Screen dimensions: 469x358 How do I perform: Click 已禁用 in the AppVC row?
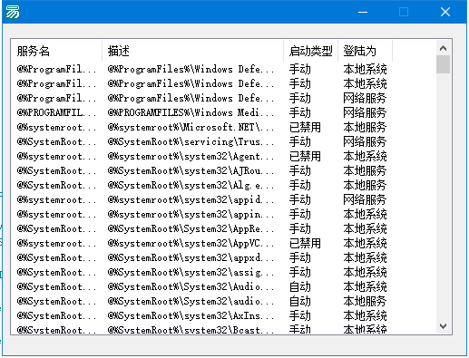pyautogui.click(x=305, y=243)
